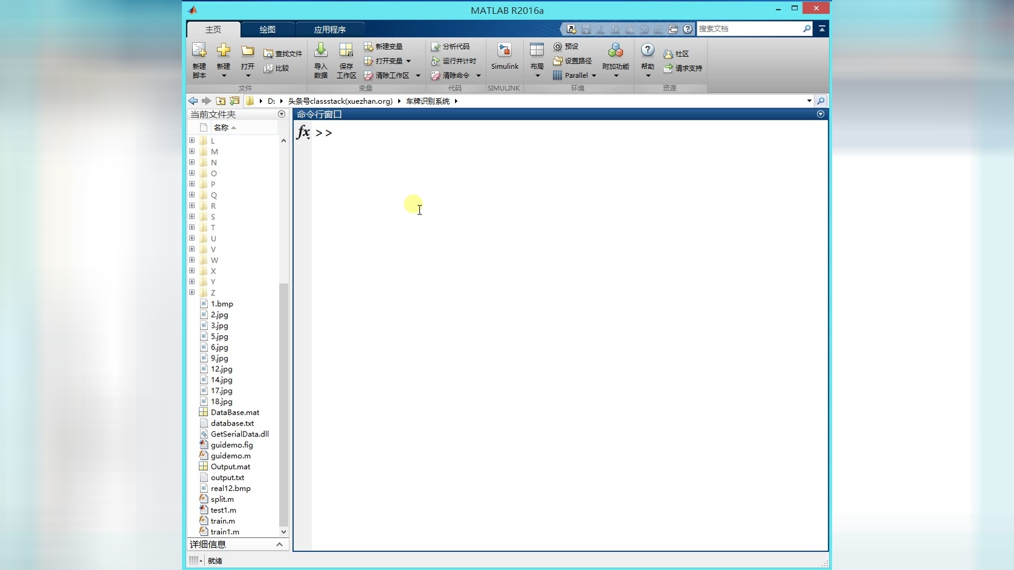Click 保存工作区 (Save Workspace) icon

point(346,50)
